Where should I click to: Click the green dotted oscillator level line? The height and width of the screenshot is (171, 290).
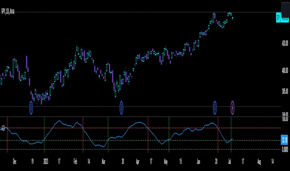(187, 140)
